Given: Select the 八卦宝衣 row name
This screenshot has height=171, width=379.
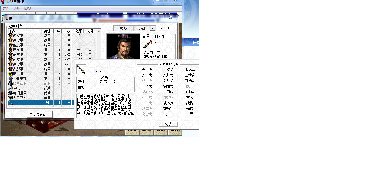Looking at the screenshot, I should point(20,79).
